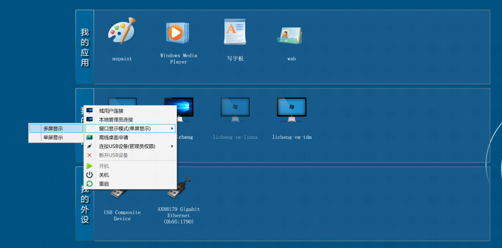
Task: Launch Windows Media Player
Action: point(178,33)
